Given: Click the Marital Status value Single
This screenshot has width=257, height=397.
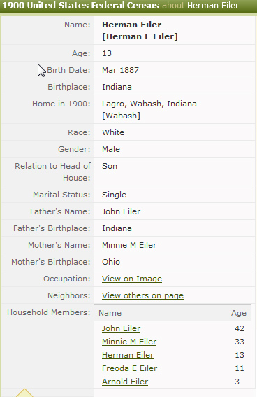Looking at the screenshot, I should [114, 195].
